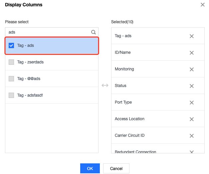Image resolution: width=209 pixels, height=174 pixels.
Task: Remove Port Type column via X
Action: [192, 103]
